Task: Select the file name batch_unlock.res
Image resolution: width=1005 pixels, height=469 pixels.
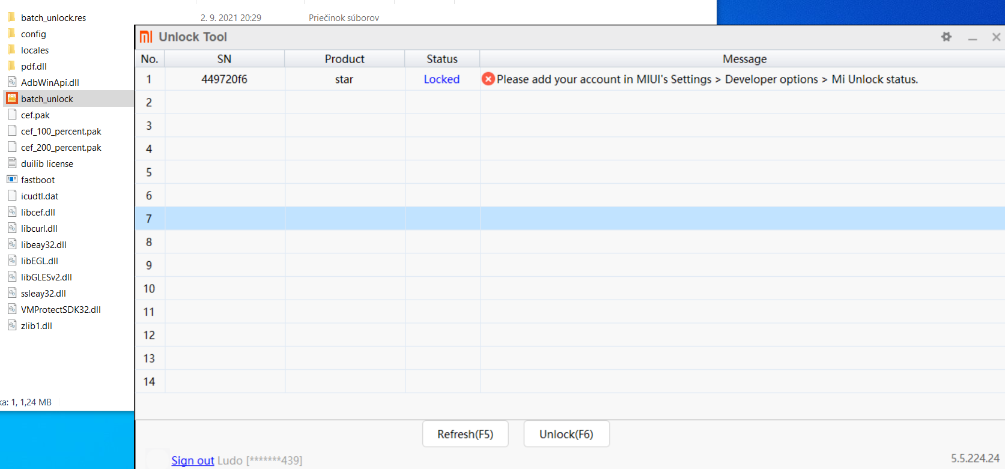Action: (x=53, y=18)
